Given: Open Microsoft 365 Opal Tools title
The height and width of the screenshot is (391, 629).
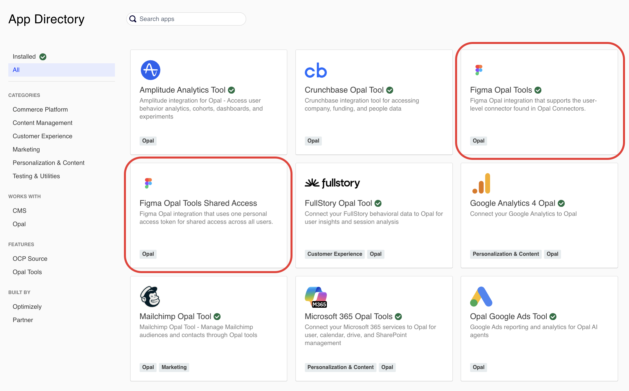Looking at the screenshot, I should [x=349, y=316].
